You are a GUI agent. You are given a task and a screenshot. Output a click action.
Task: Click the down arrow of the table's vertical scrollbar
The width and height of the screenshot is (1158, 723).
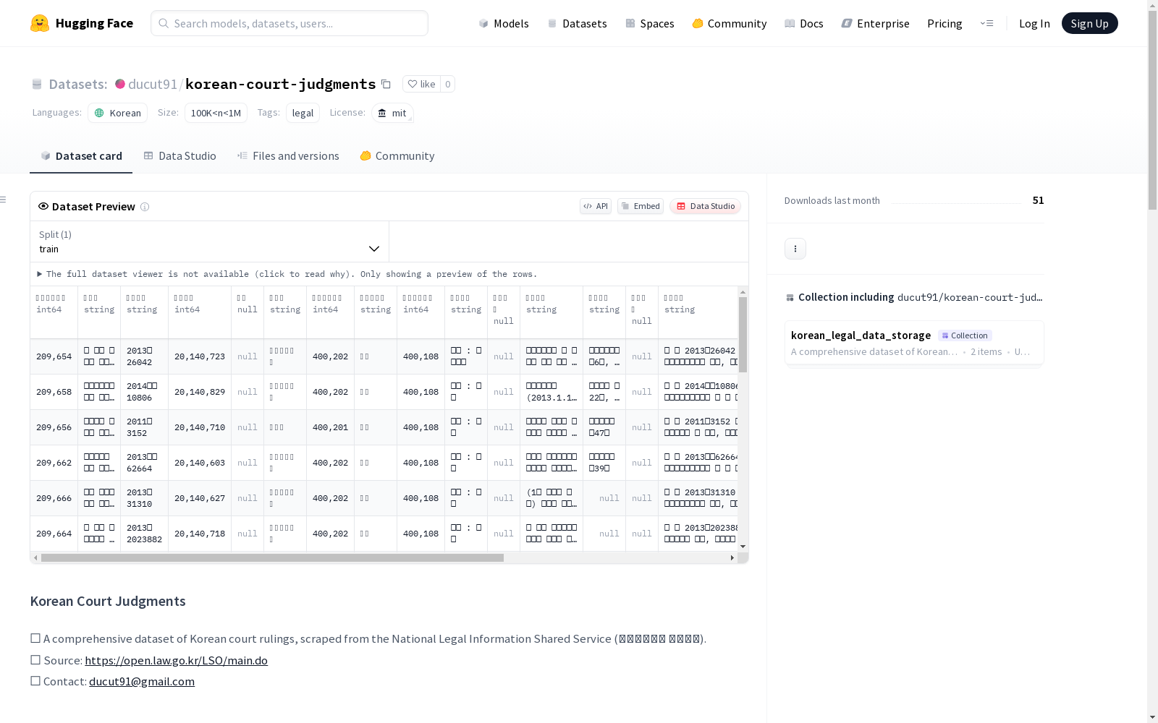(743, 547)
